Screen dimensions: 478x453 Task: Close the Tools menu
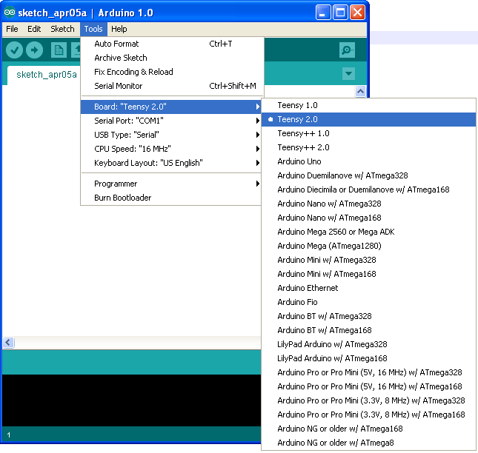pyautogui.click(x=93, y=29)
